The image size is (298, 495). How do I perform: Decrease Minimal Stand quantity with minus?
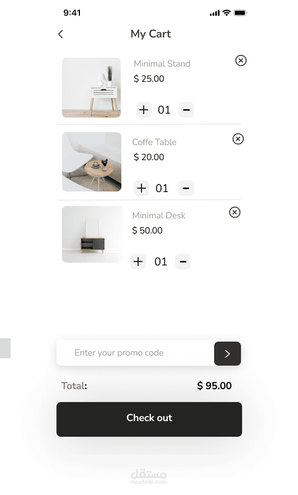tap(186, 110)
